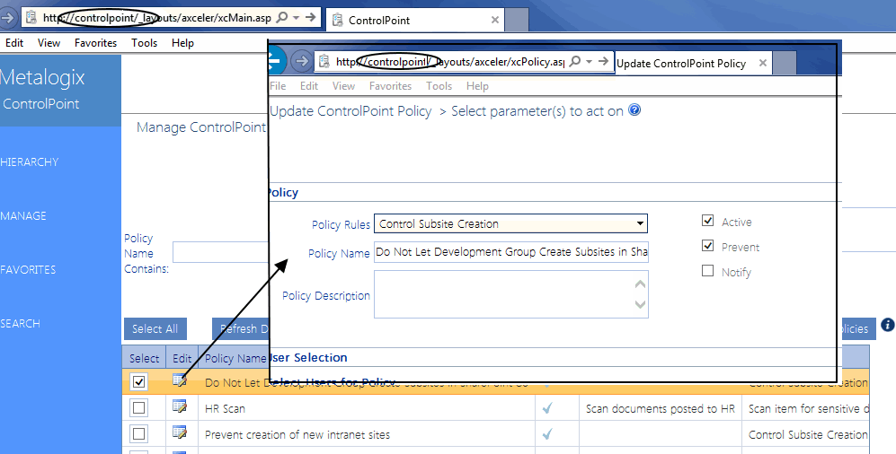This screenshot has height=454, width=896.
Task: Open address dropdown arrow in policy window
Action: [590, 62]
